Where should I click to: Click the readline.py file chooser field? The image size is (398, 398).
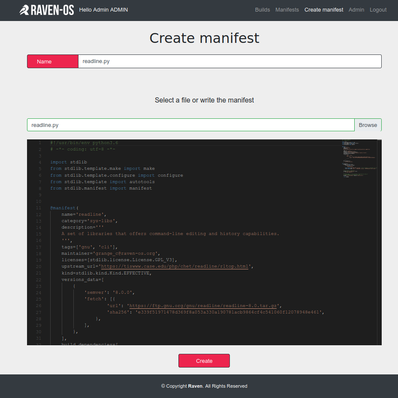pyautogui.click(x=190, y=125)
